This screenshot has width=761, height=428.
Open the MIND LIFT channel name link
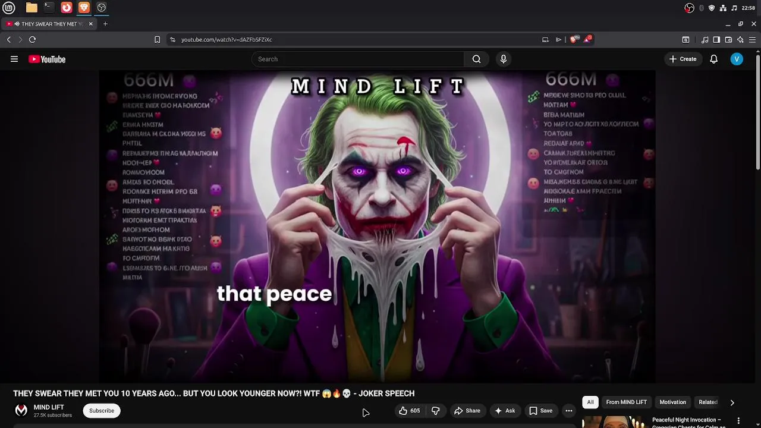click(x=49, y=407)
